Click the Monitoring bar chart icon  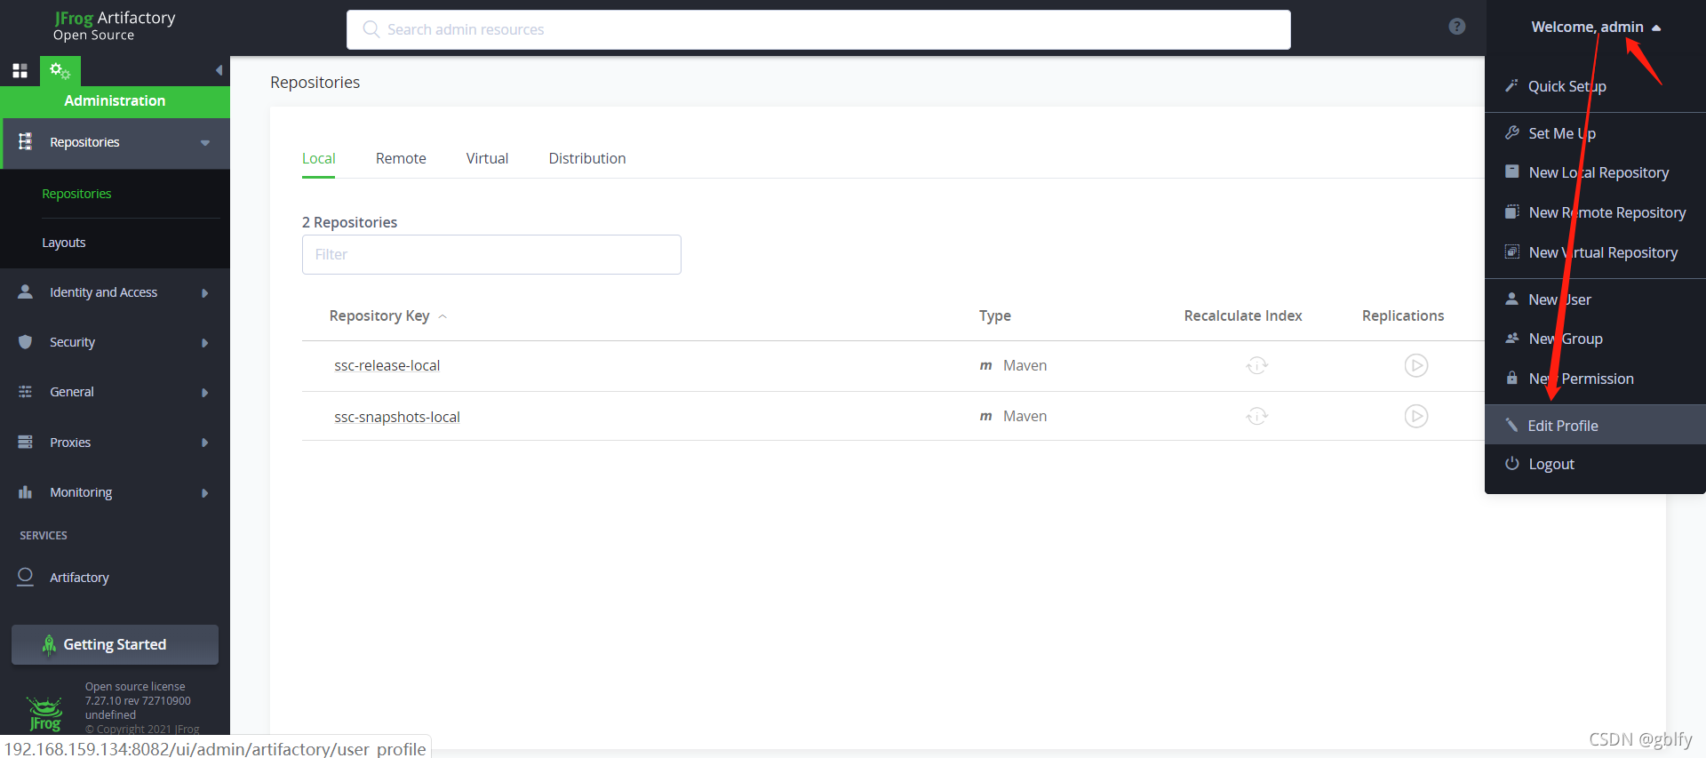[x=26, y=491]
